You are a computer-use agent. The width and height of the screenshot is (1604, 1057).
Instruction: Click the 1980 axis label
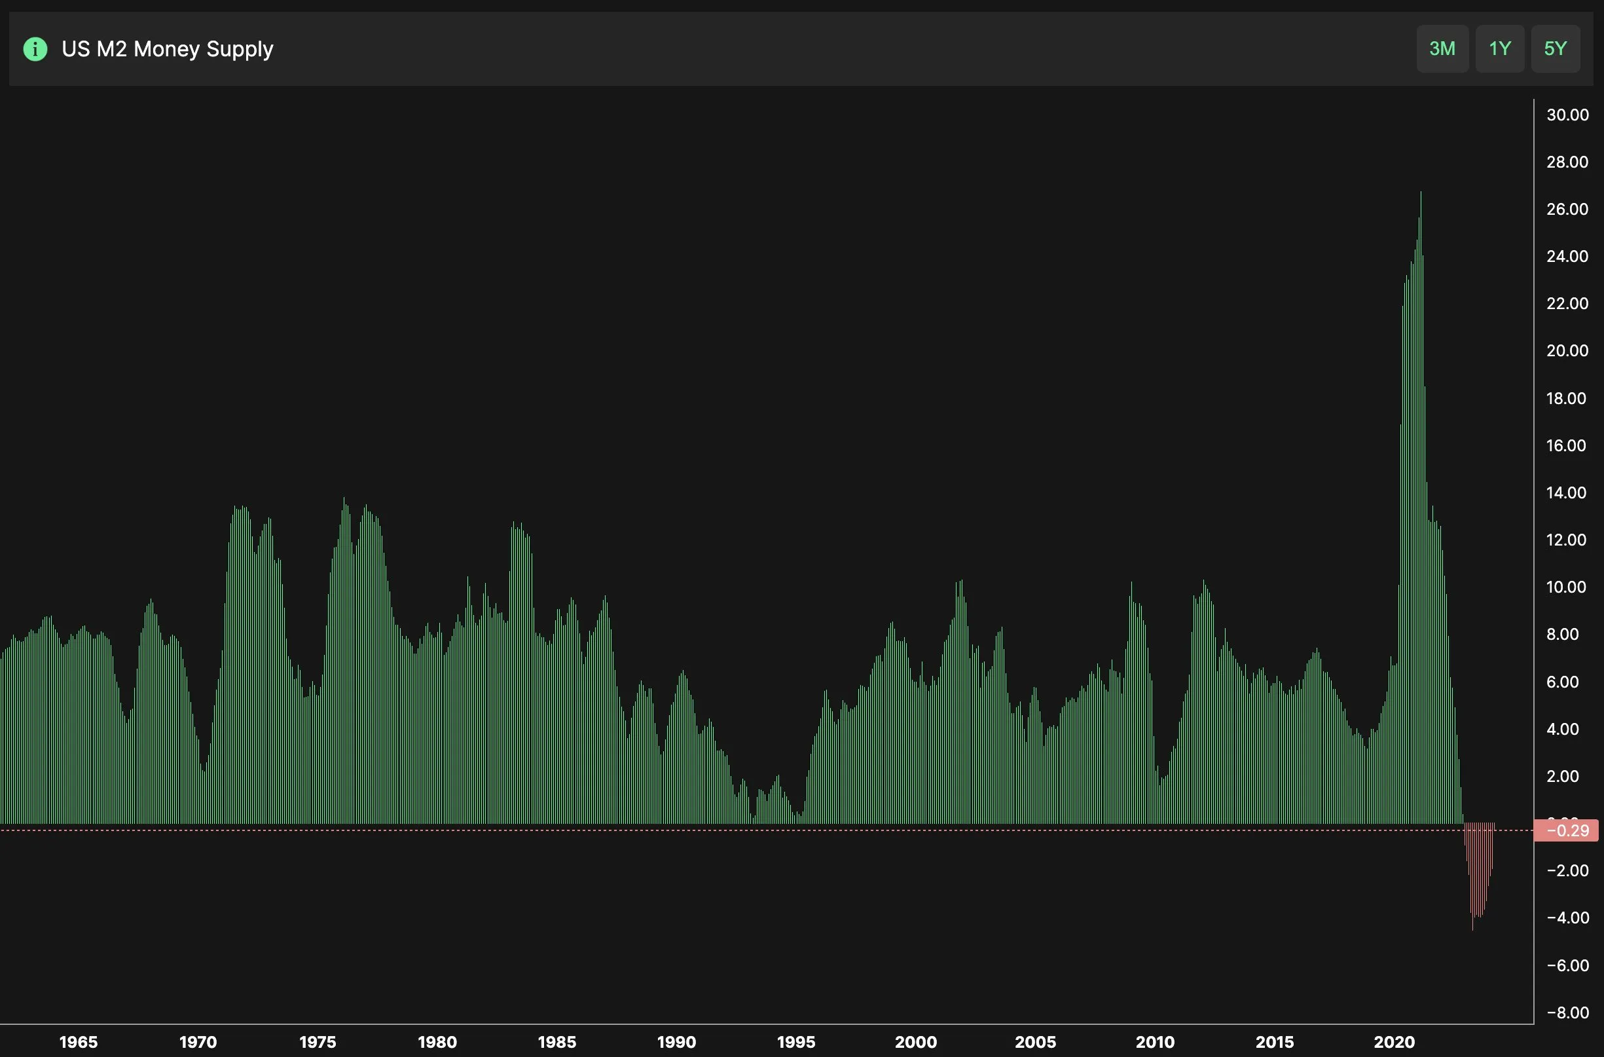click(437, 1041)
